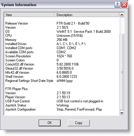
Task: Click the Stop, Rewind, FastForward, Play value
Action: 79,109
